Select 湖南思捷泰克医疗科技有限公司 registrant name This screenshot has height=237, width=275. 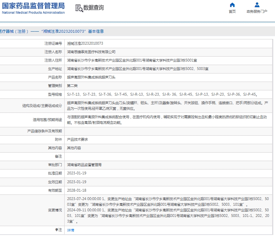pyautogui.click(x=91, y=52)
